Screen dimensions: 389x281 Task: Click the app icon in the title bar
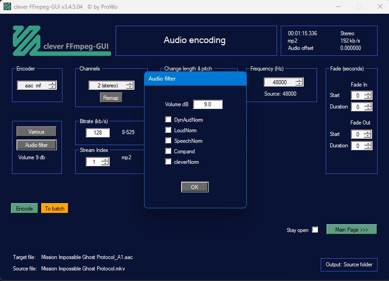tap(7, 6)
